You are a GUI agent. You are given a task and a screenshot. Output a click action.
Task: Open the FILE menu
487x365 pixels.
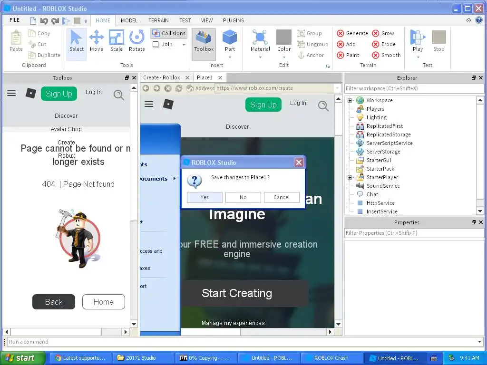click(x=15, y=20)
